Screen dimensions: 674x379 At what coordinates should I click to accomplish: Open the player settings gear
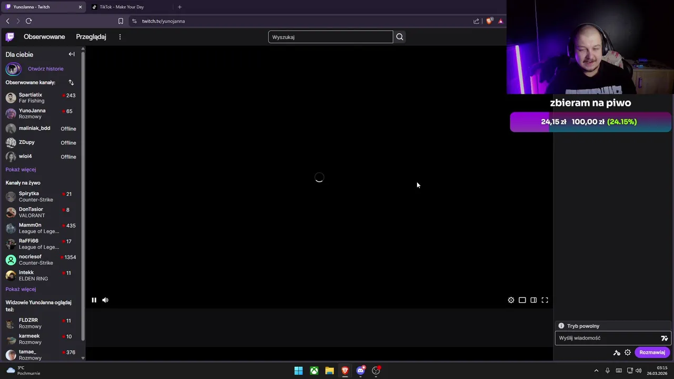[511, 300]
